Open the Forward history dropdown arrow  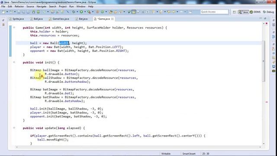185,12
